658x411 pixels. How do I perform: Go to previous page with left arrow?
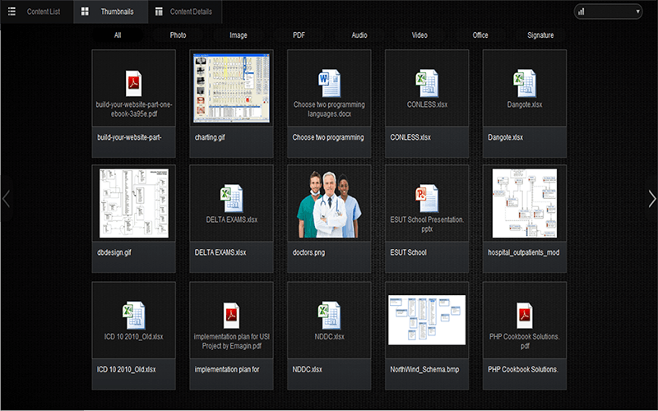(x=6, y=199)
